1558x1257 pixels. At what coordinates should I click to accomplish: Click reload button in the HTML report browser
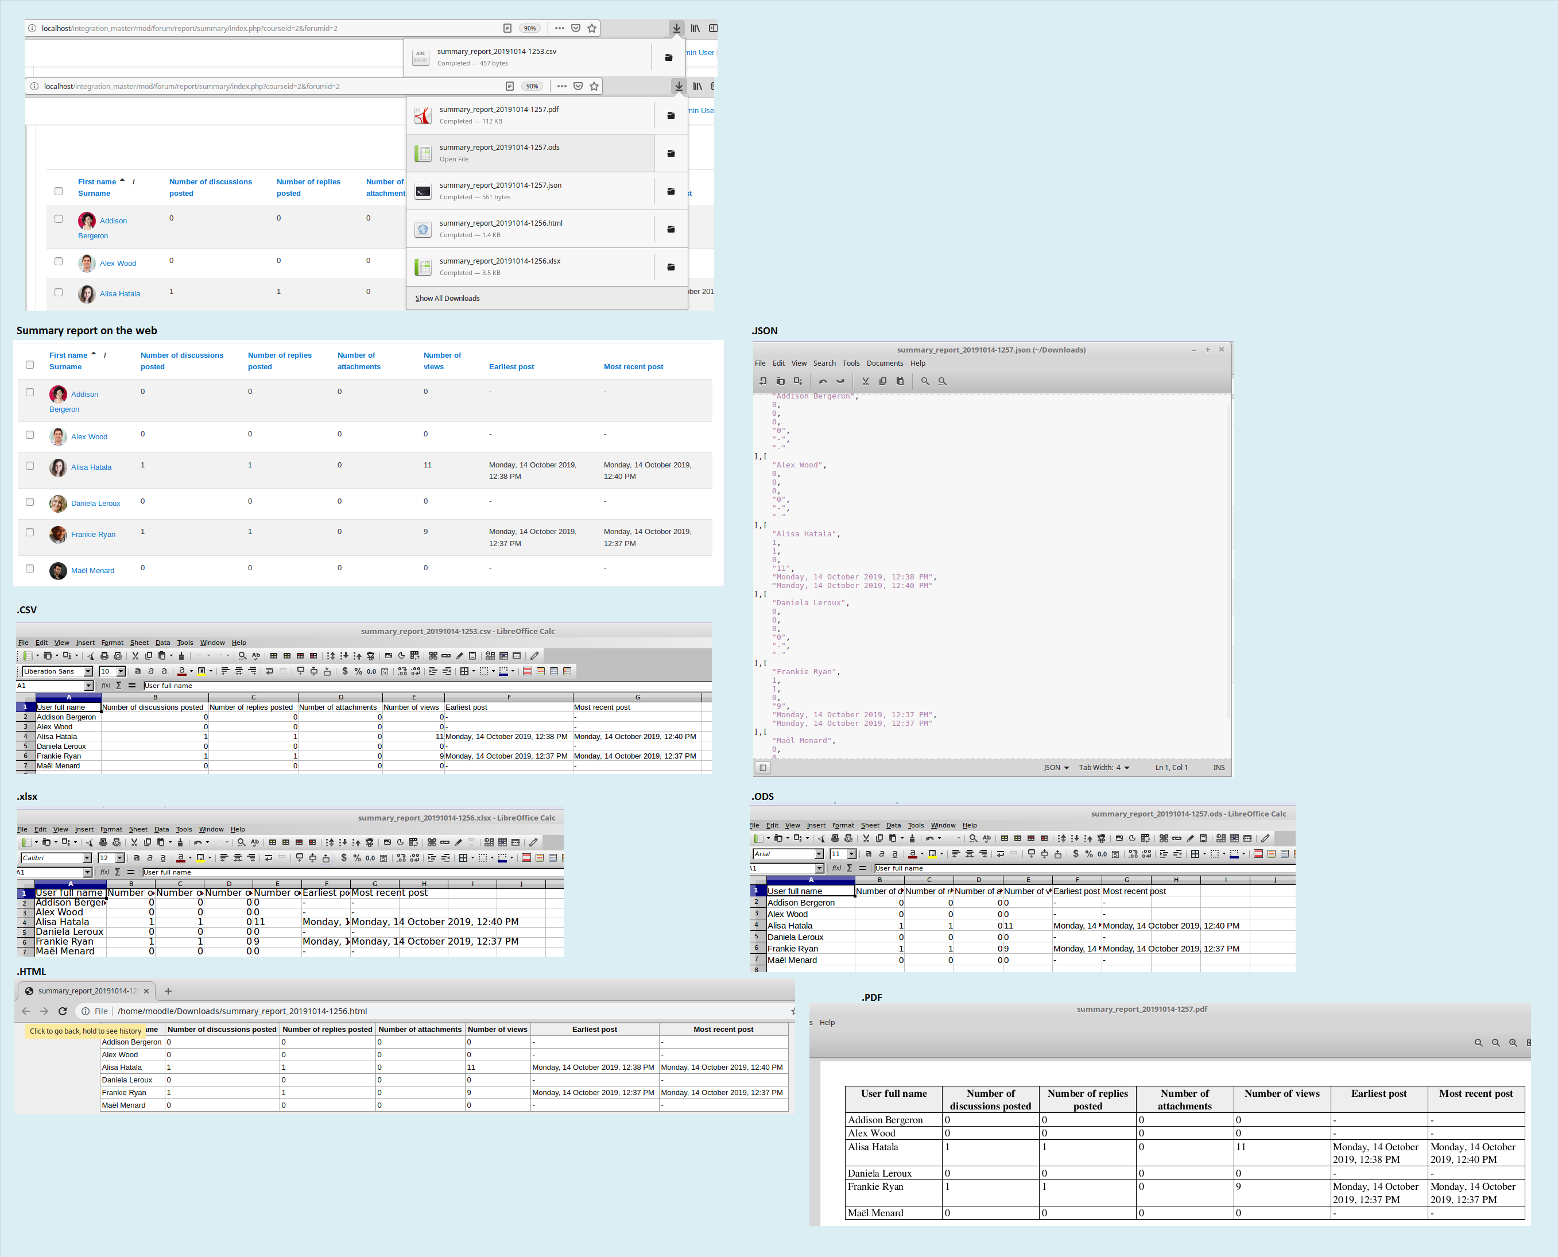(x=62, y=1012)
